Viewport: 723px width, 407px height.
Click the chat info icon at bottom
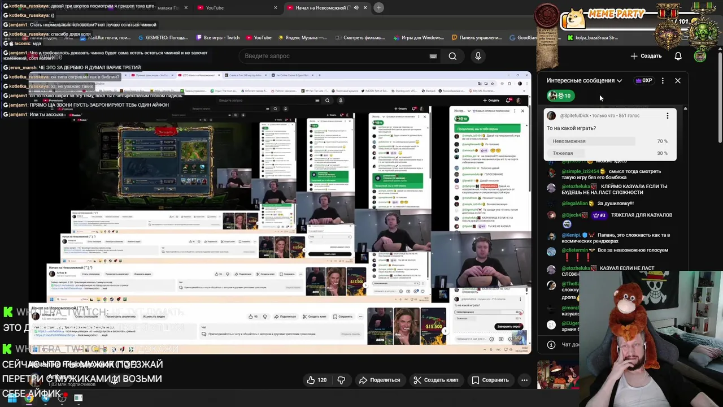pyautogui.click(x=551, y=344)
